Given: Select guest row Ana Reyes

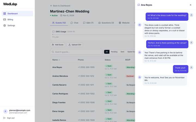Looking at the screenshot, I should click(93, 67).
